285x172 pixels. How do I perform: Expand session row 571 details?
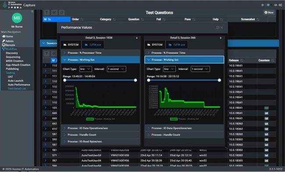(46, 155)
